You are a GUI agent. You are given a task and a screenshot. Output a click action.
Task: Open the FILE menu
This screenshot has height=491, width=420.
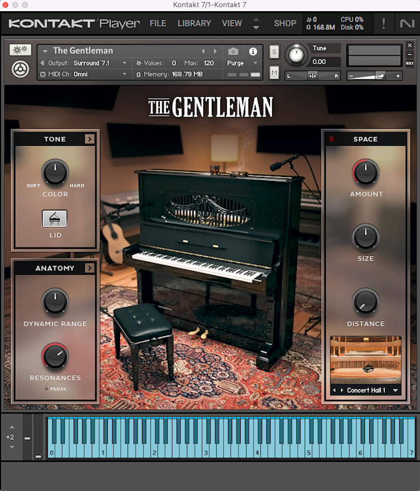point(157,23)
